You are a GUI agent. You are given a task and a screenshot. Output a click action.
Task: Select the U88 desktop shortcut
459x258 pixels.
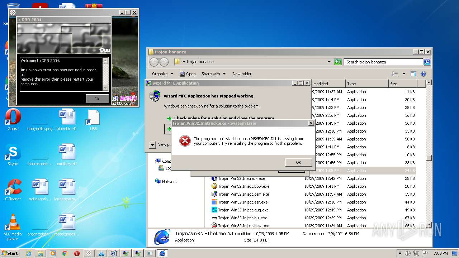click(x=93, y=120)
